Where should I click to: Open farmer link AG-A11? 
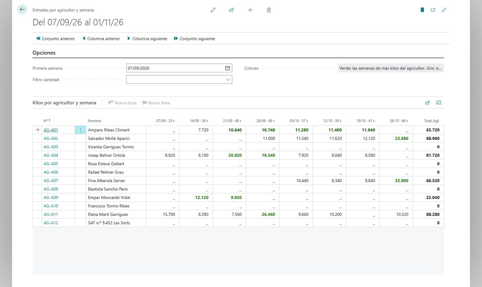[x=51, y=214]
